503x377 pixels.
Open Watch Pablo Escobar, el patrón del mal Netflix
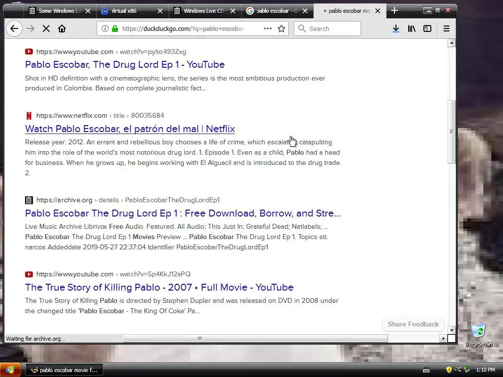pyautogui.click(x=130, y=129)
